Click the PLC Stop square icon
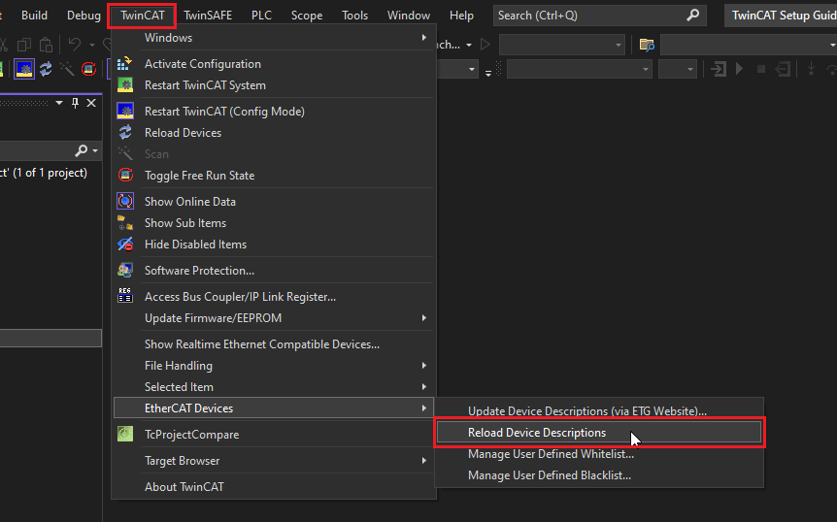This screenshot has width=837, height=522. coord(761,69)
